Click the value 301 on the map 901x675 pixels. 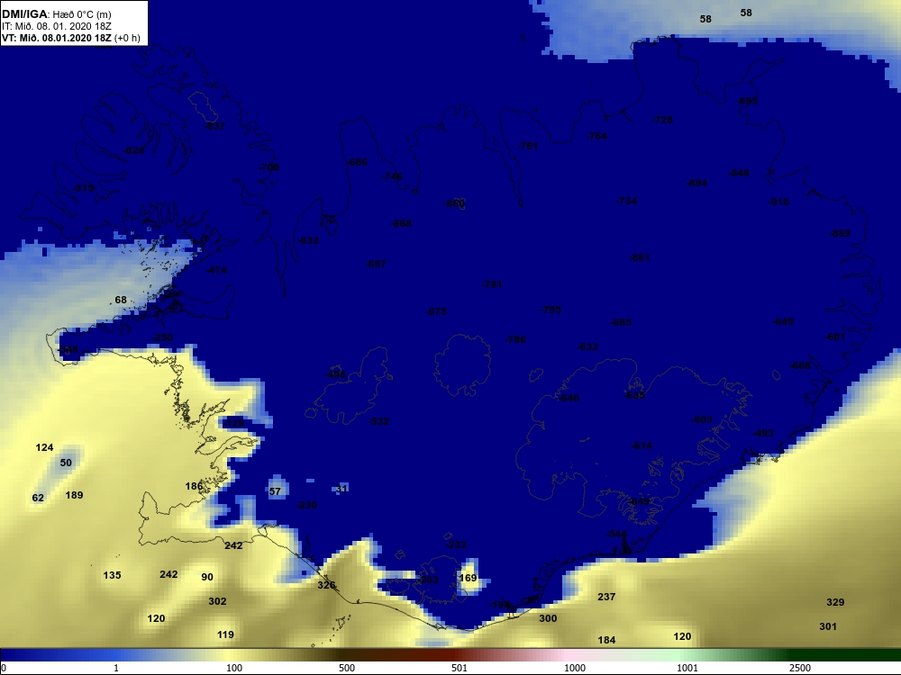[x=828, y=626]
